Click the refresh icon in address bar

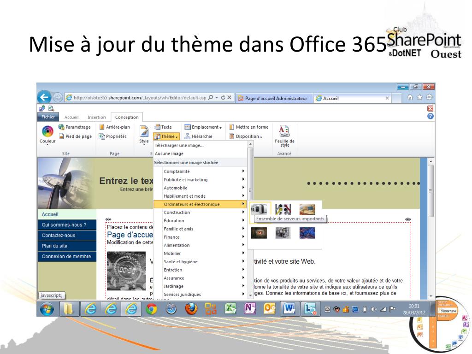223,98
